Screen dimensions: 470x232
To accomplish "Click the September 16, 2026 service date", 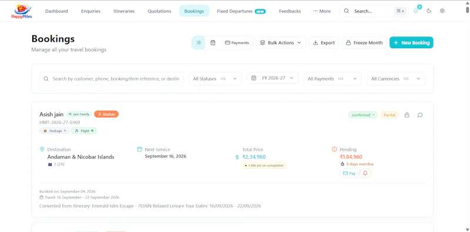I will coord(166,156).
